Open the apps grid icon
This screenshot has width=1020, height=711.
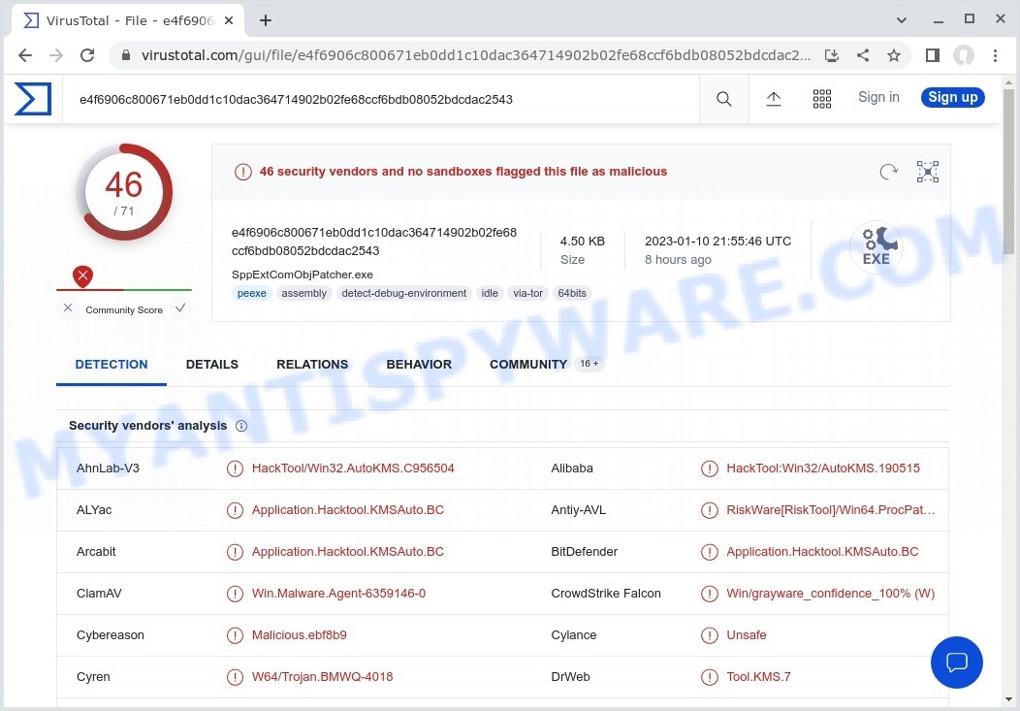point(821,99)
